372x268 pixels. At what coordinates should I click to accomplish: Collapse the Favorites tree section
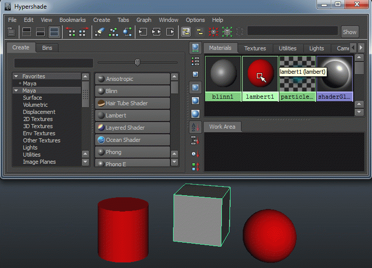(x=16, y=76)
